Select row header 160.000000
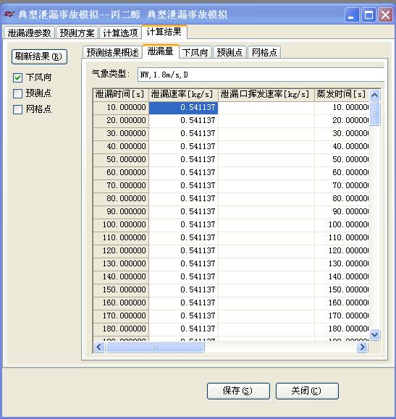 tap(121, 303)
